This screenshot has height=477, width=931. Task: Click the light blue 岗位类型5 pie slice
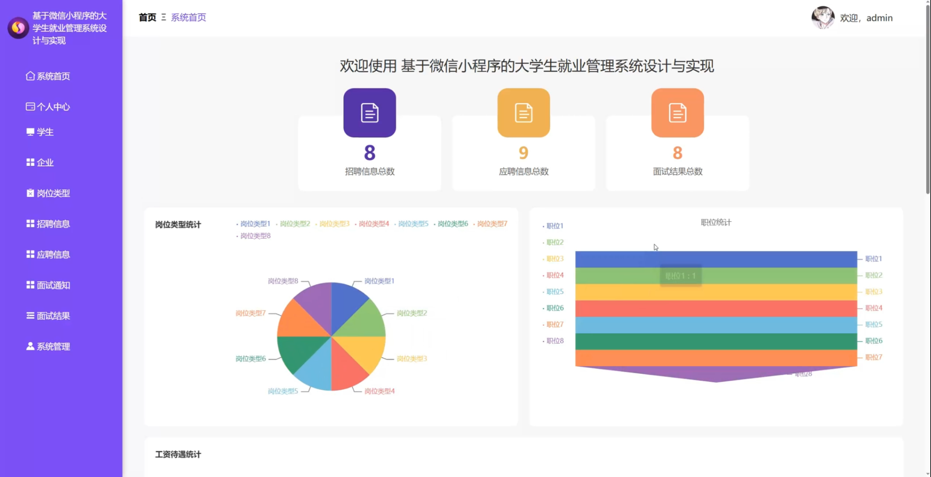[x=318, y=369]
